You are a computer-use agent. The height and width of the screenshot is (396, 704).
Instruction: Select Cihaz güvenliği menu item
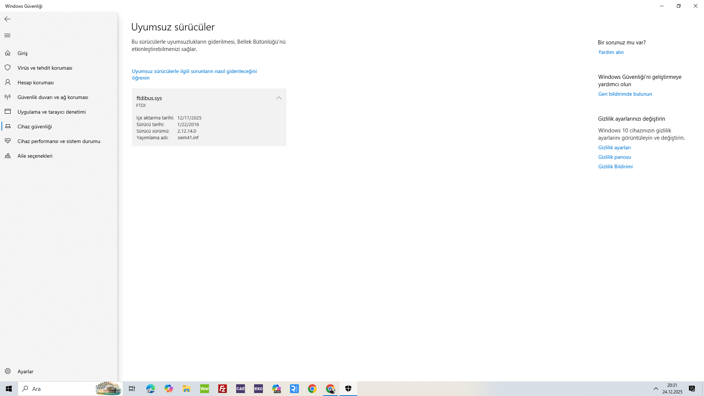point(34,126)
